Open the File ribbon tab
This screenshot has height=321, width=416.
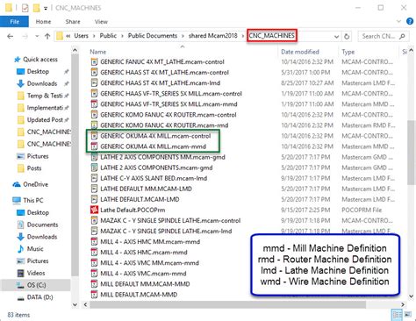pos(14,22)
